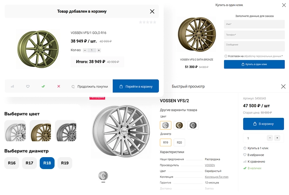
Task: Click the red X remove icon
Action: coord(59,87)
